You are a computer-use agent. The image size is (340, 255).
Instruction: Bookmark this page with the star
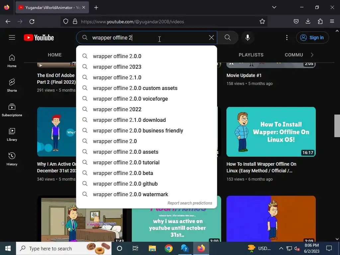click(262, 22)
